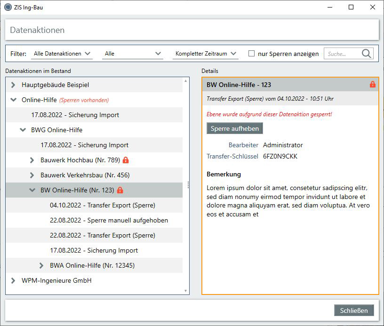Click the search magnifier icon
The width and height of the screenshot is (384, 326).
(366, 54)
